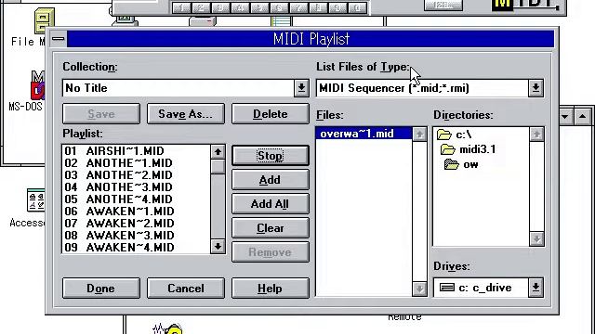The height and width of the screenshot is (334, 595).
Task: Stop playback with the Stop button
Action: (271, 155)
